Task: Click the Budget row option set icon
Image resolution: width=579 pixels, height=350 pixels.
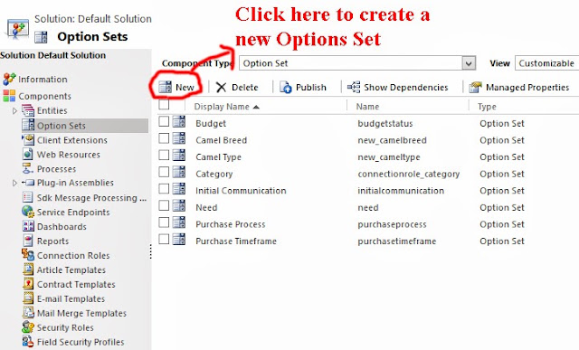Action: [x=179, y=121]
